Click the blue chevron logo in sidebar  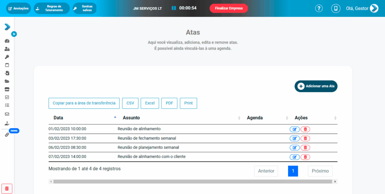[8, 27]
